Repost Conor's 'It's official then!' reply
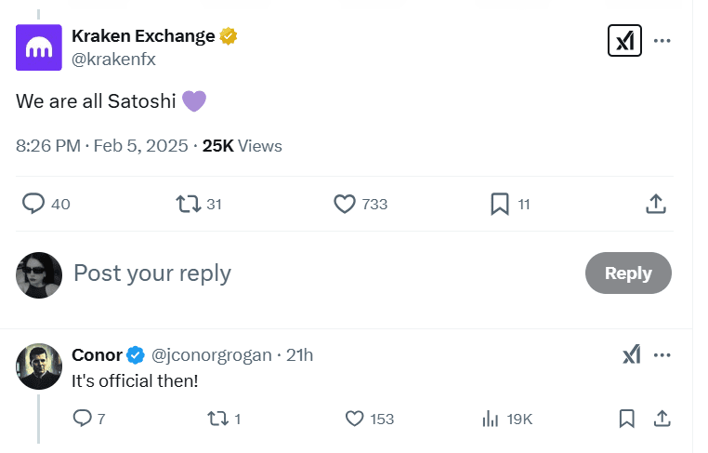Screen dimensions: 708x453 pos(216,419)
